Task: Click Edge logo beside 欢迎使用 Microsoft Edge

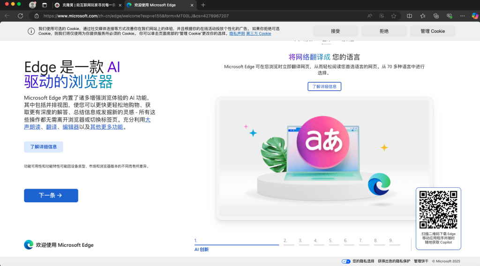Action: (x=29, y=244)
